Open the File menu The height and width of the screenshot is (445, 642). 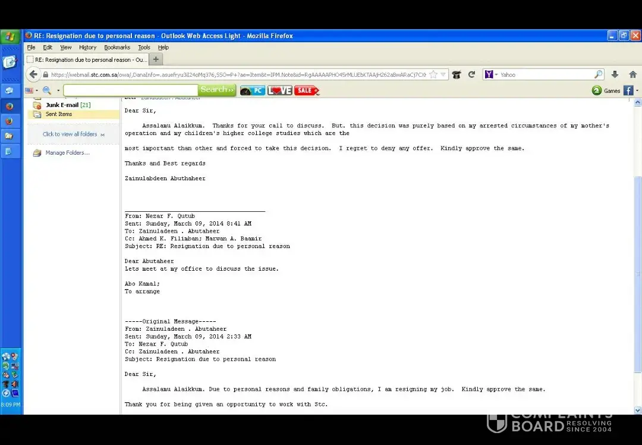pos(31,48)
